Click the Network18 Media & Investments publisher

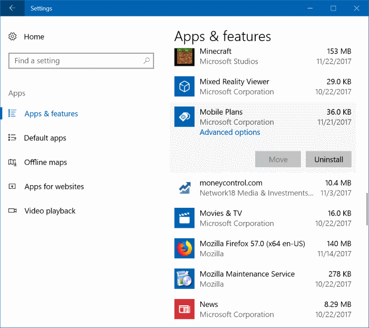coord(257,193)
